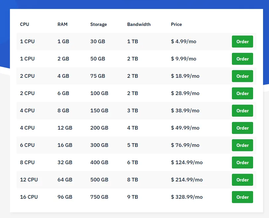Order the $ 38.99/mo plan
The image size is (269, 218).
click(x=242, y=111)
